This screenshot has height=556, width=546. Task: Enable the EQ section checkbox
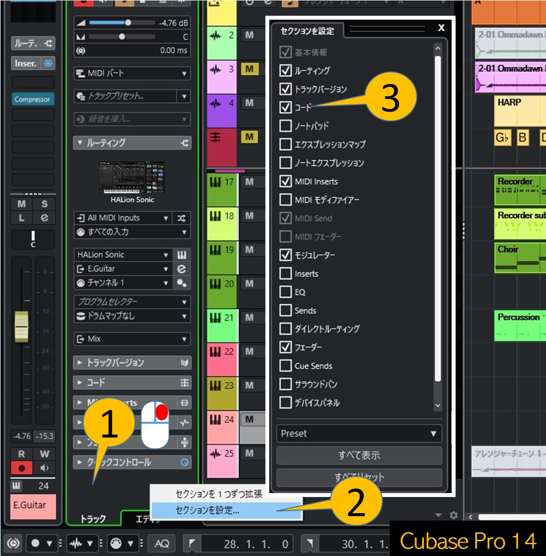286,292
